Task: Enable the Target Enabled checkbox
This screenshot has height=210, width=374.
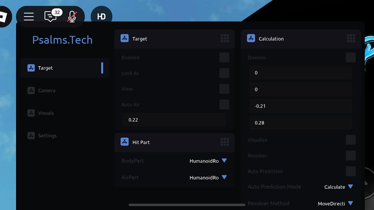Action: [x=224, y=57]
